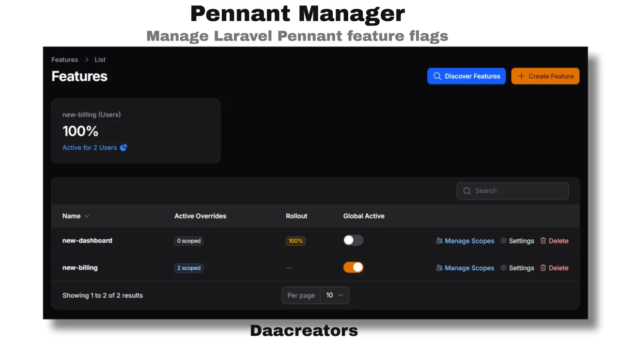Open Manage Scopes for new-dashboard

coord(465,241)
